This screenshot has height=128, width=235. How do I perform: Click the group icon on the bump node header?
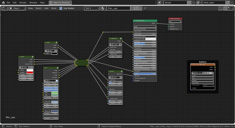click(122, 71)
